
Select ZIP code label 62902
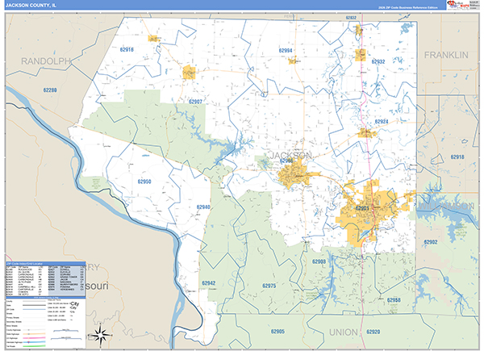click(x=431, y=242)
